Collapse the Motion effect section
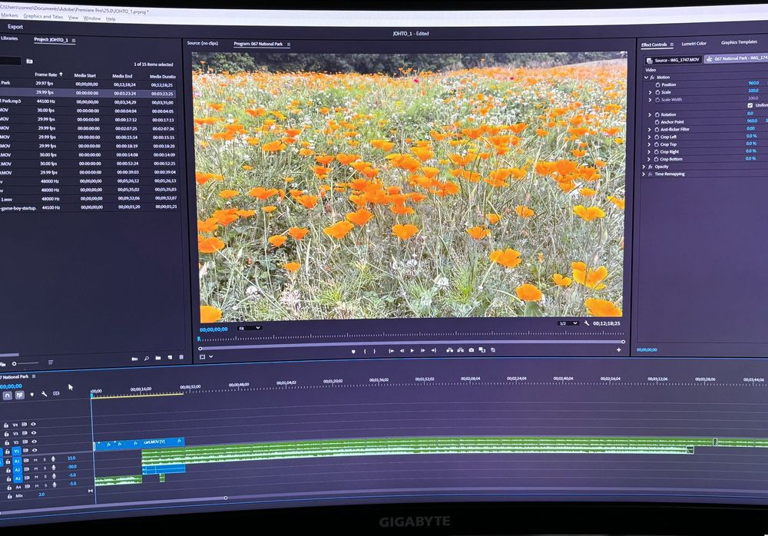The height and width of the screenshot is (536, 768). [646, 77]
